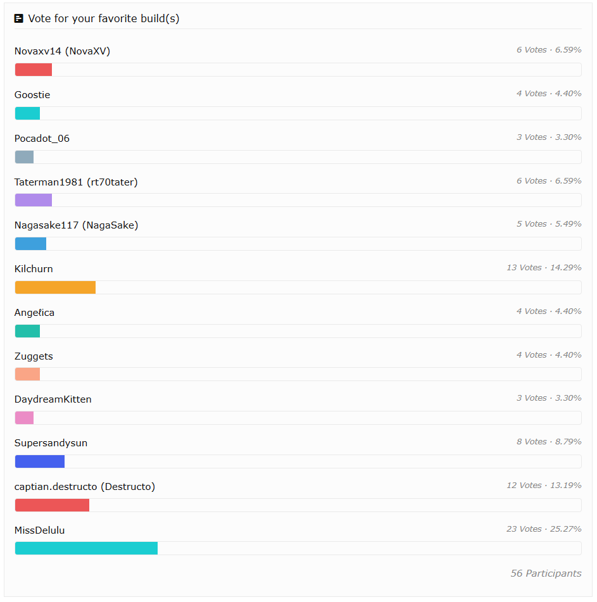Screen dimensions: 597x602
Task: Click the salmon Zuggets result bar
Action: [27, 374]
